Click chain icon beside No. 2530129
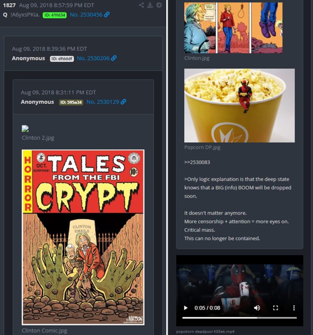313x335 pixels. click(123, 102)
